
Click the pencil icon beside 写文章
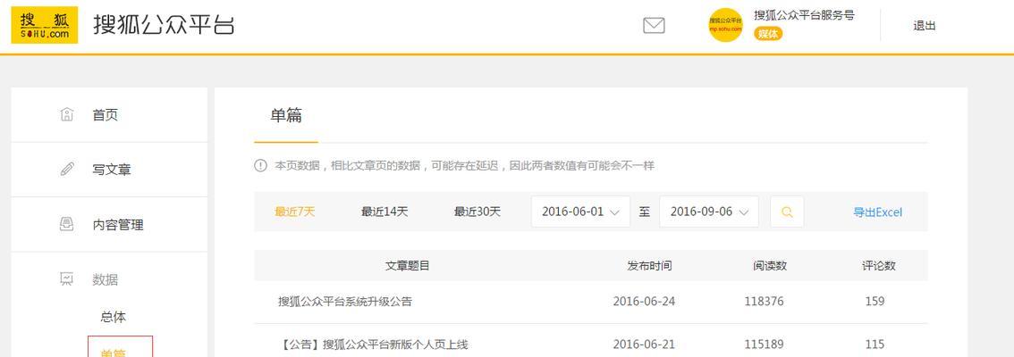pyautogui.click(x=66, y=170)
